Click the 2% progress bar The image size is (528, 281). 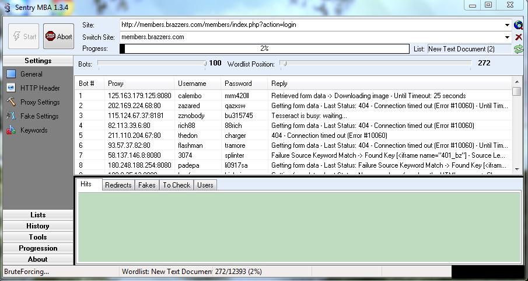pyautogui.click(x=264, y=48)
